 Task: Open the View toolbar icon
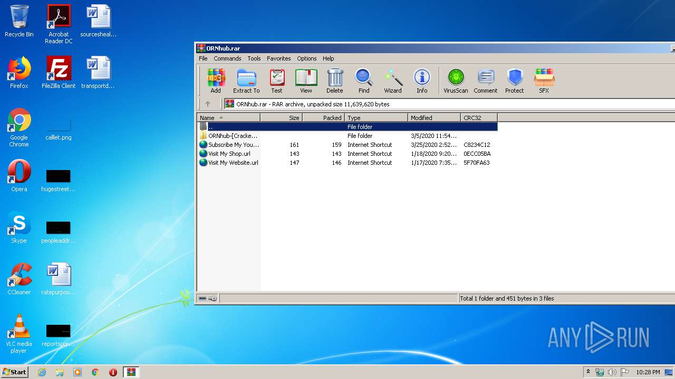click(306, 81)
